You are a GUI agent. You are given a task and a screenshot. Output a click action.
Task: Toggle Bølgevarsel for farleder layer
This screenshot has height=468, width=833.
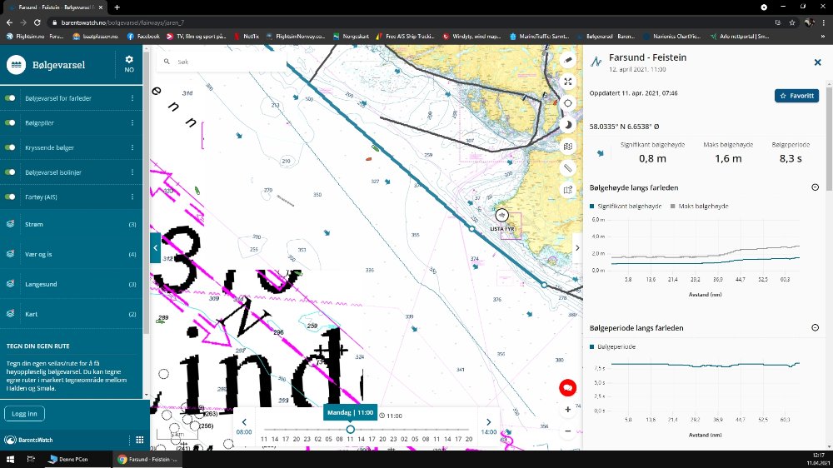[10, 98]
